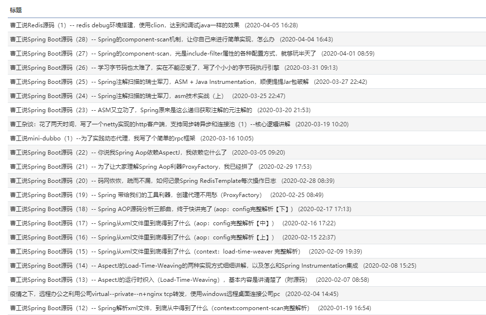This screenshot has width=486, height=315.
Task: Click the date (2020-04-01 08:59)
Action: (x=348, y=53)
